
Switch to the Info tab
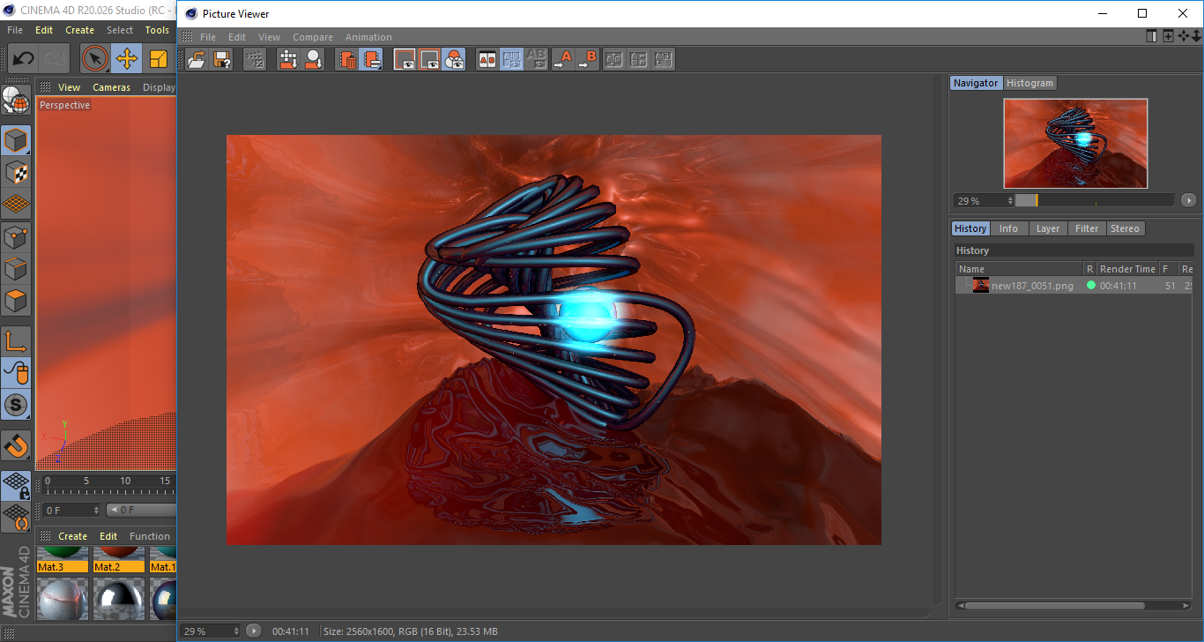pos(1008,228)
